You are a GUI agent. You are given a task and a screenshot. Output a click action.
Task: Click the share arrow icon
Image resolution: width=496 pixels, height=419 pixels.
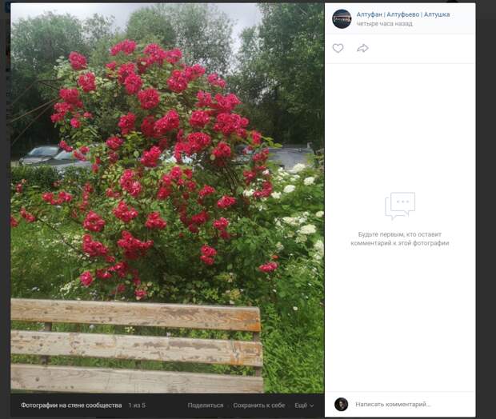(362, 48)
